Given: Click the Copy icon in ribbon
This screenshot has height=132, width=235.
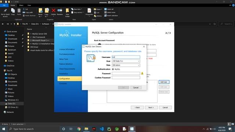Looking at the screenshot, I should point(13,11).
